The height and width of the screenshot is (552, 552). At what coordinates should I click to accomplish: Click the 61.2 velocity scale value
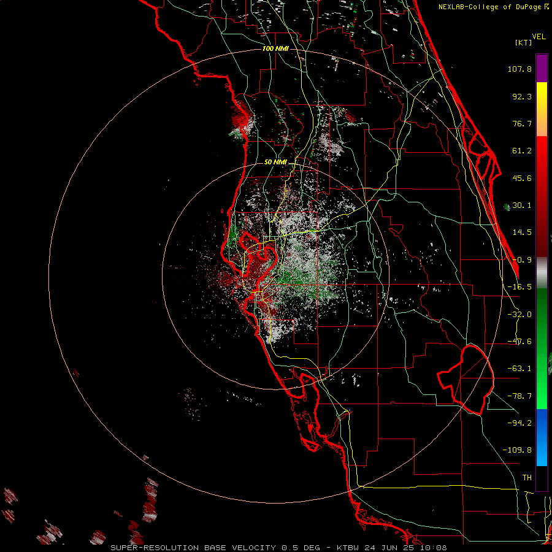coord(522,151)
